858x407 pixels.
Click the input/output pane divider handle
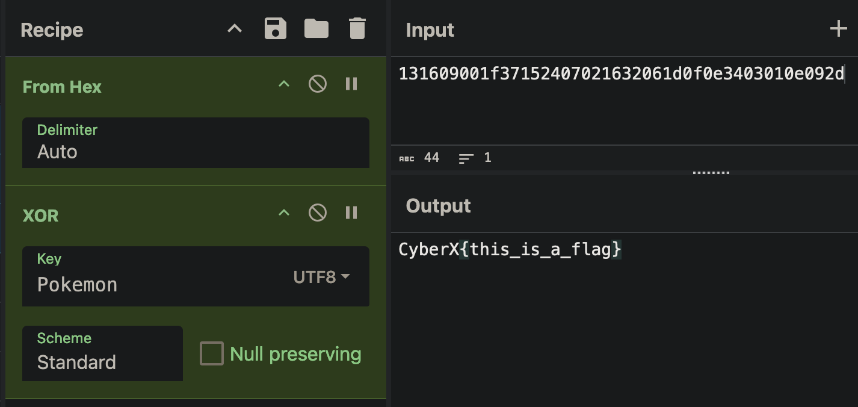point(711,173)
